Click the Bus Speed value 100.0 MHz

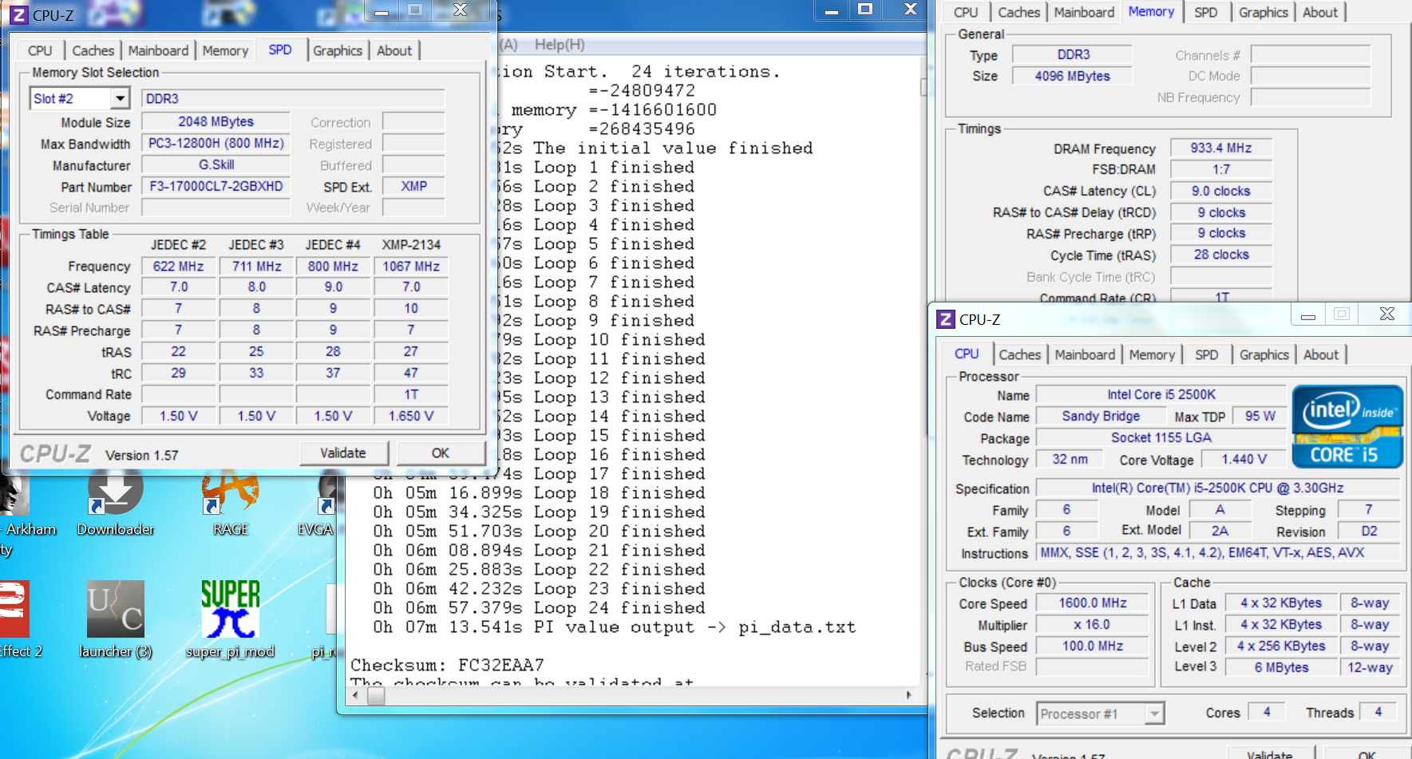[1093, 646]
